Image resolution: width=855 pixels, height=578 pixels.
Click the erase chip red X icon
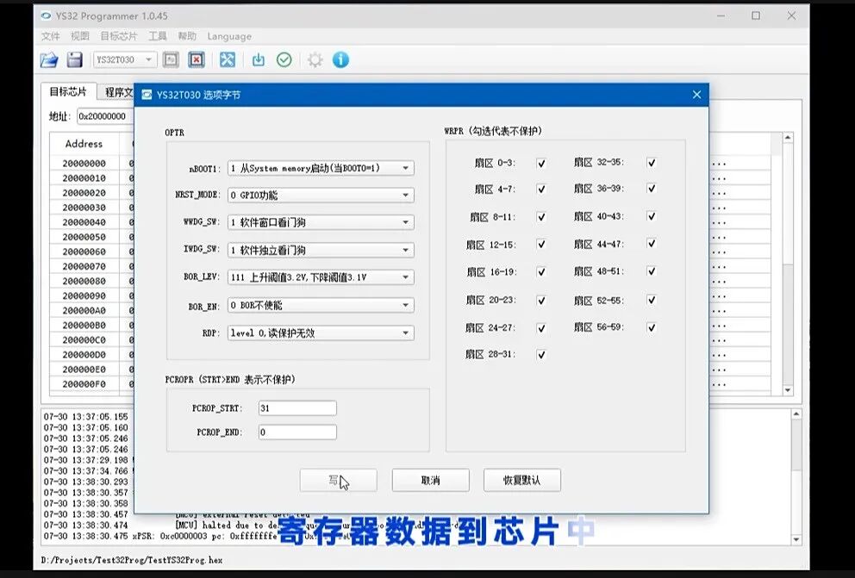point(197,60)
